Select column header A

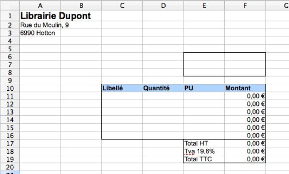coord(40,5)
